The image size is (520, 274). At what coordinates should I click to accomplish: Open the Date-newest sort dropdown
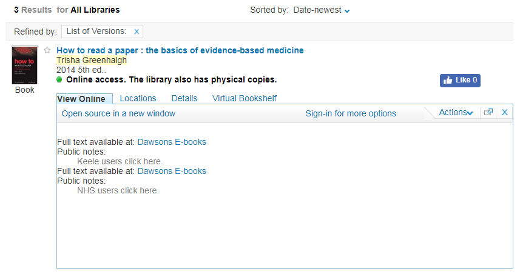click(322, 10)
